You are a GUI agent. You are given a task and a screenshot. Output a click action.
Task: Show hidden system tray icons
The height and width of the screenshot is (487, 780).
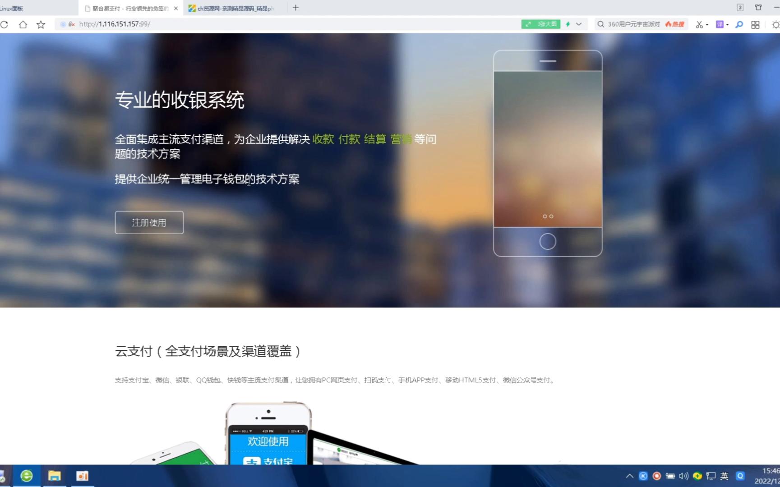630,476
